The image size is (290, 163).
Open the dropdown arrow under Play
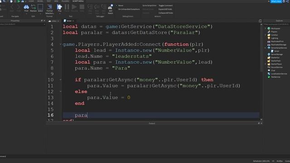[x=59, y=14]
